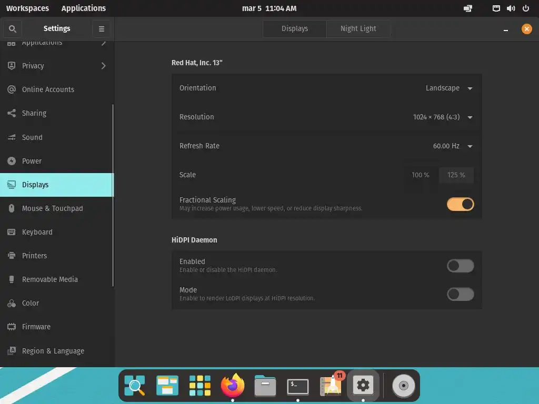Open the Settings hamburger menu
This screenshot has height=404, width=539.
[x=102, y=29]
